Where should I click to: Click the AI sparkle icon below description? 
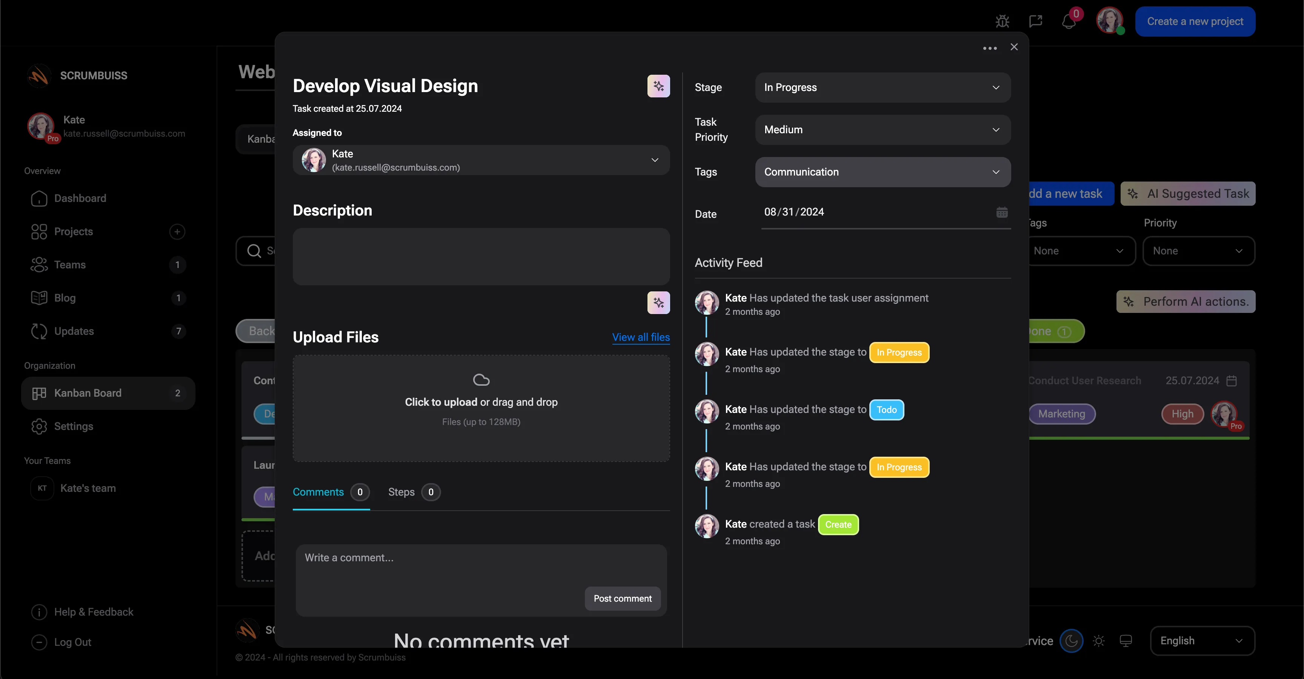pos(658,303)
